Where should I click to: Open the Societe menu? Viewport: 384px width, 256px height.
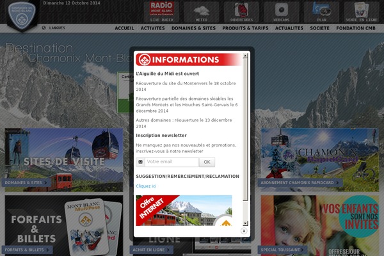(x=319, y=28)
